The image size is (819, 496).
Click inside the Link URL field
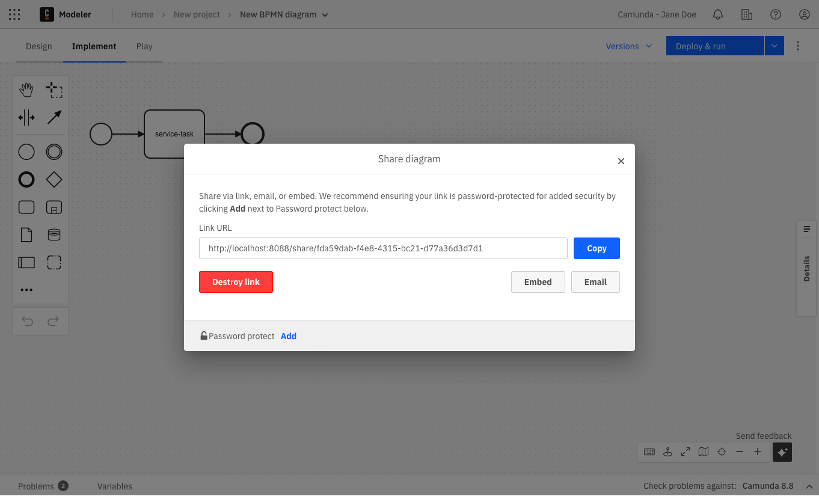click(x=383, y=248)
